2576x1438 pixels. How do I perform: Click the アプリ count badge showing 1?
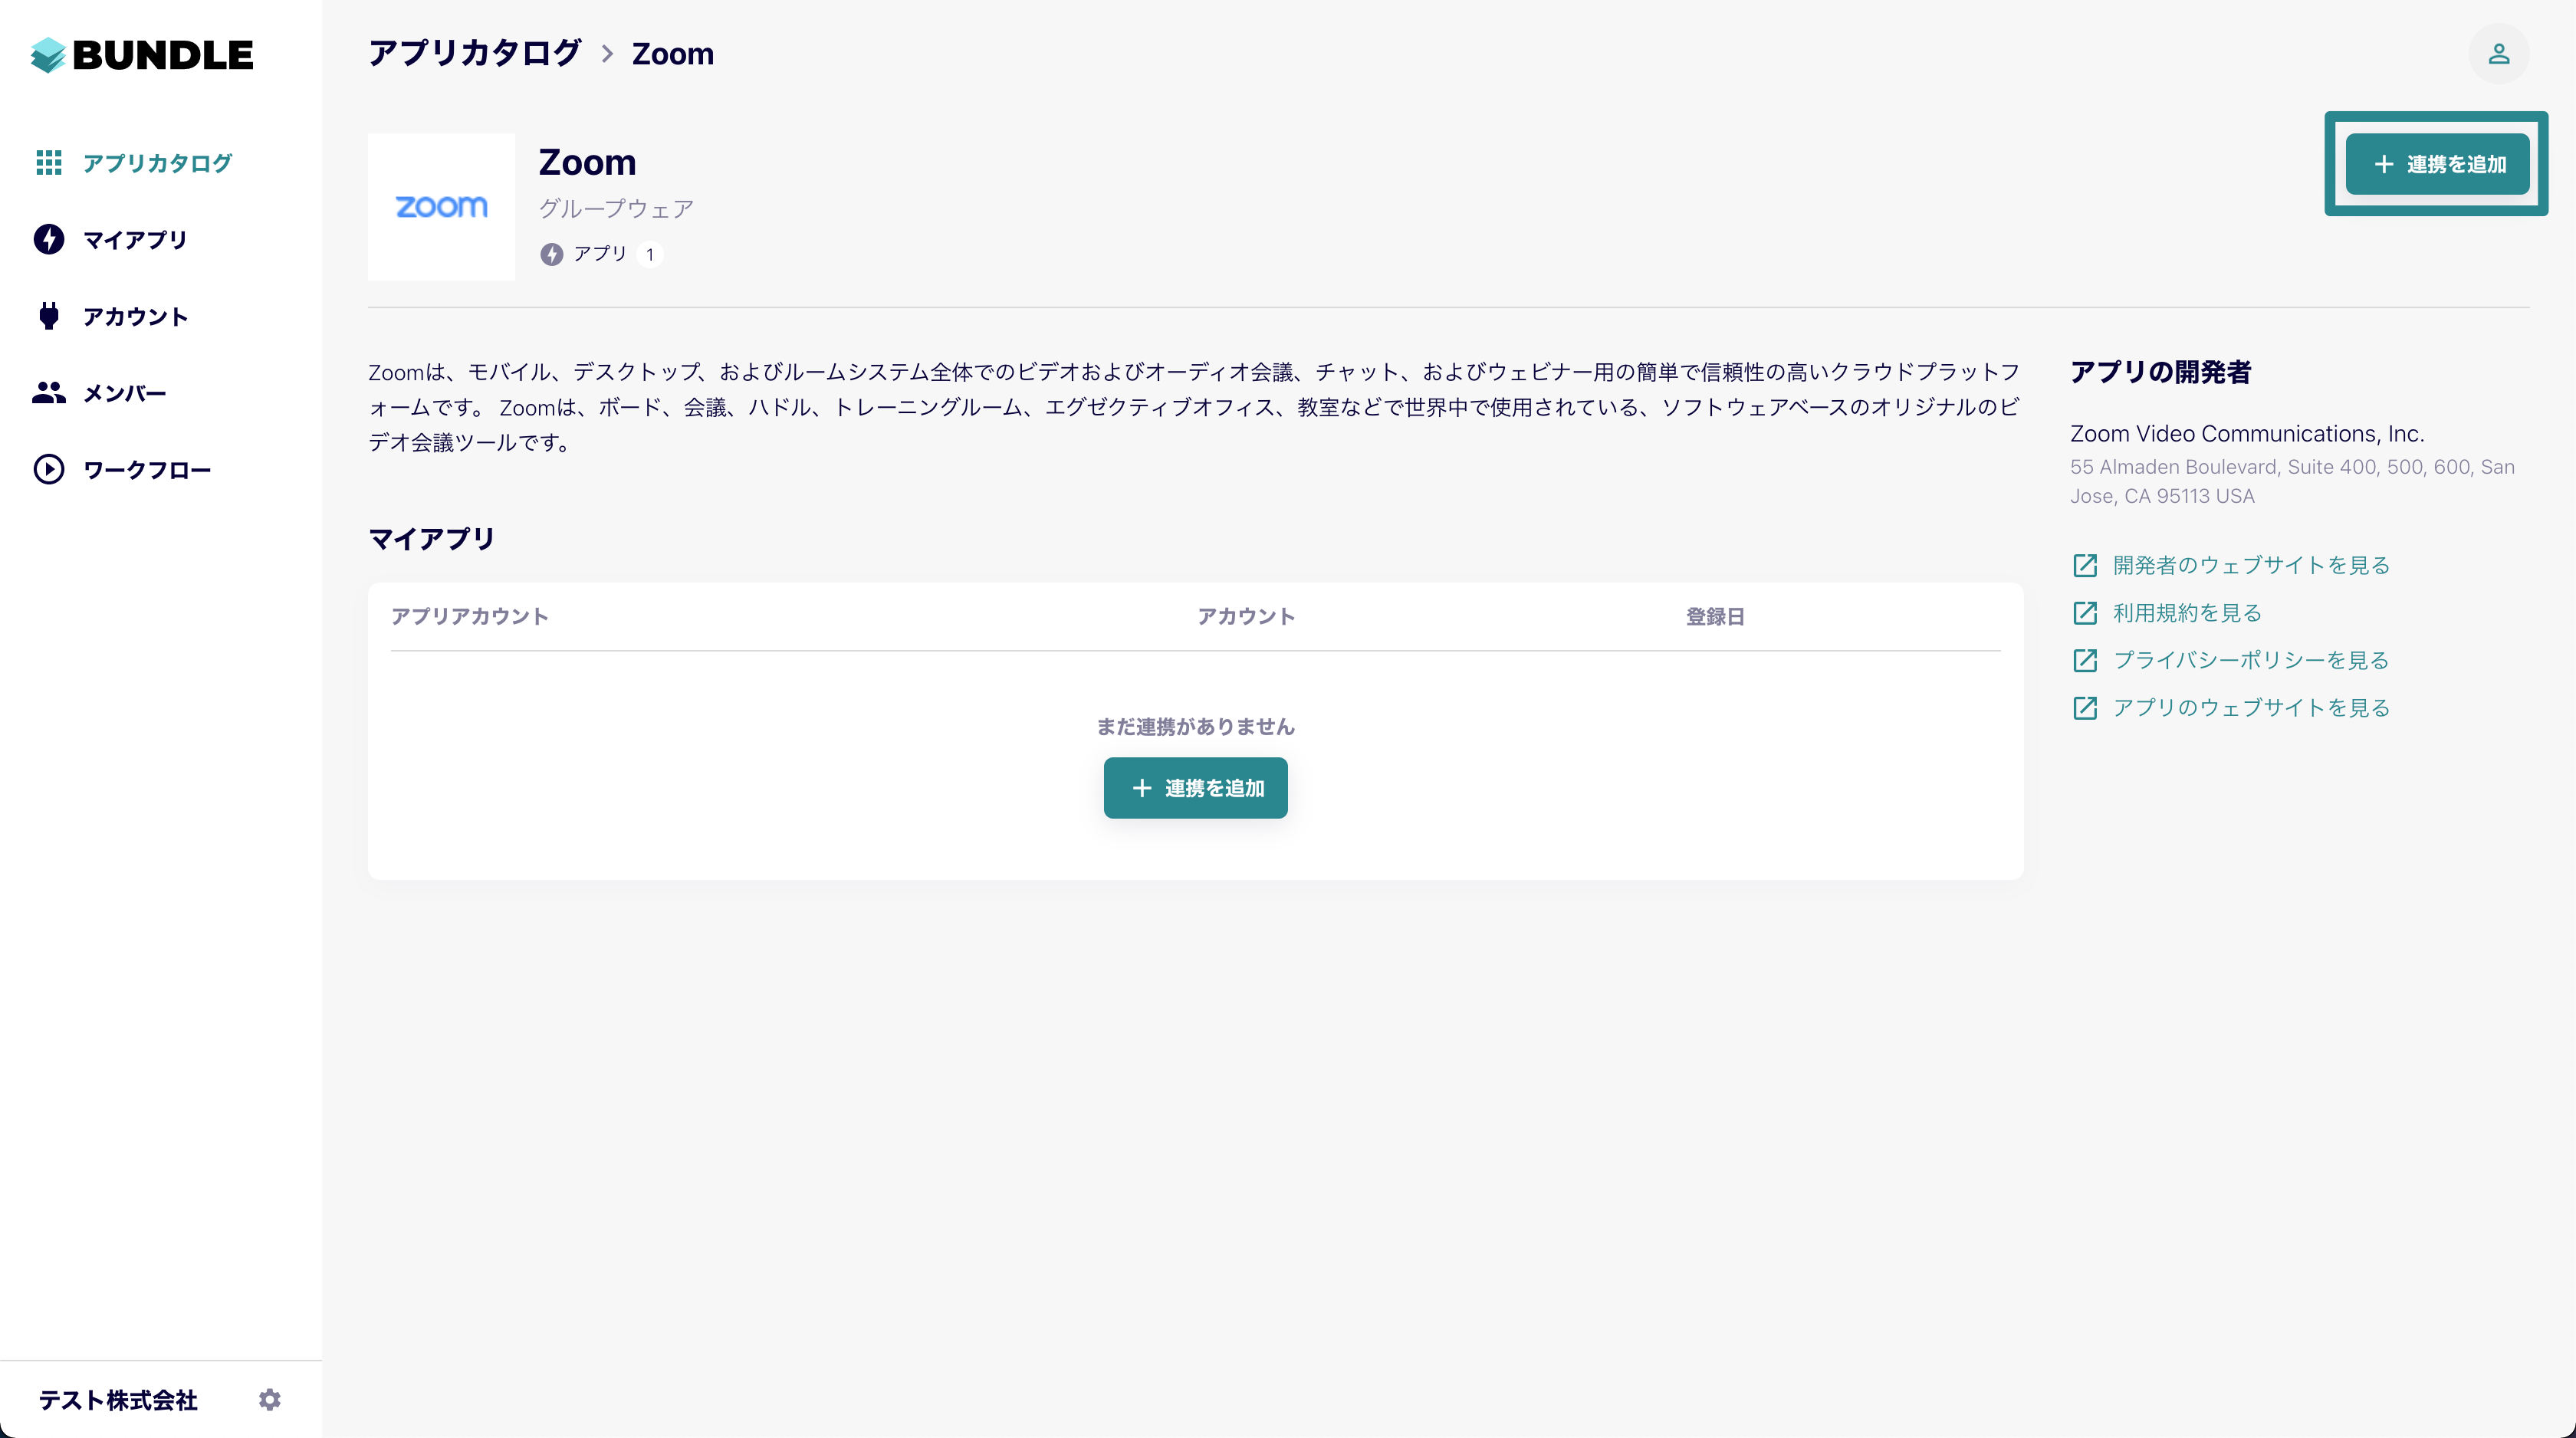pyautogui.click(x=649, y=254)
